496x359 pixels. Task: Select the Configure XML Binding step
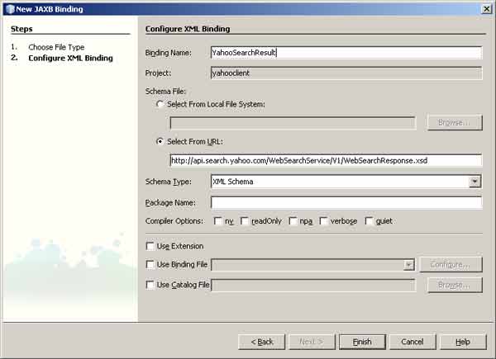click(x=70, y=58)
